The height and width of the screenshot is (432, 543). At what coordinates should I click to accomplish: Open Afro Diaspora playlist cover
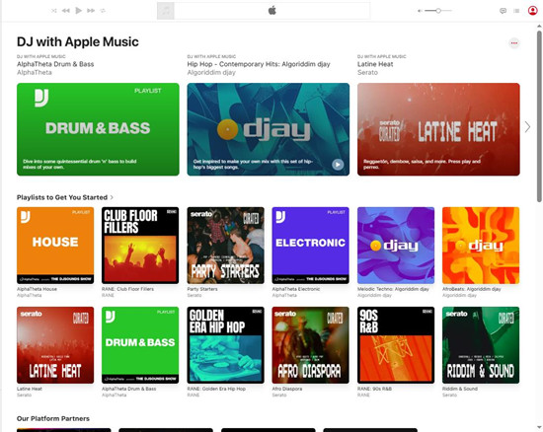click(311, 345)
